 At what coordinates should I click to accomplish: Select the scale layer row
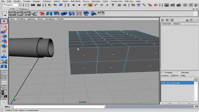(x=178, y=83)
